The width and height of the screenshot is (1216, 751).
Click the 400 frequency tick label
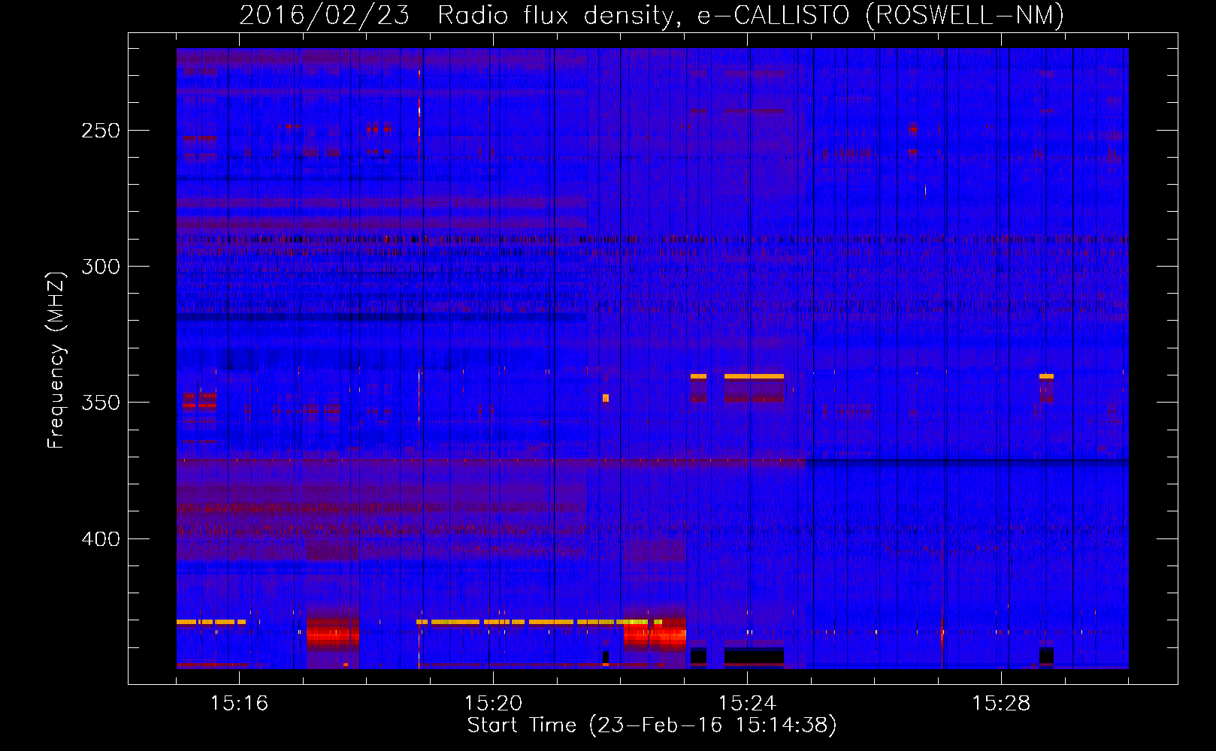click(101, 539)
